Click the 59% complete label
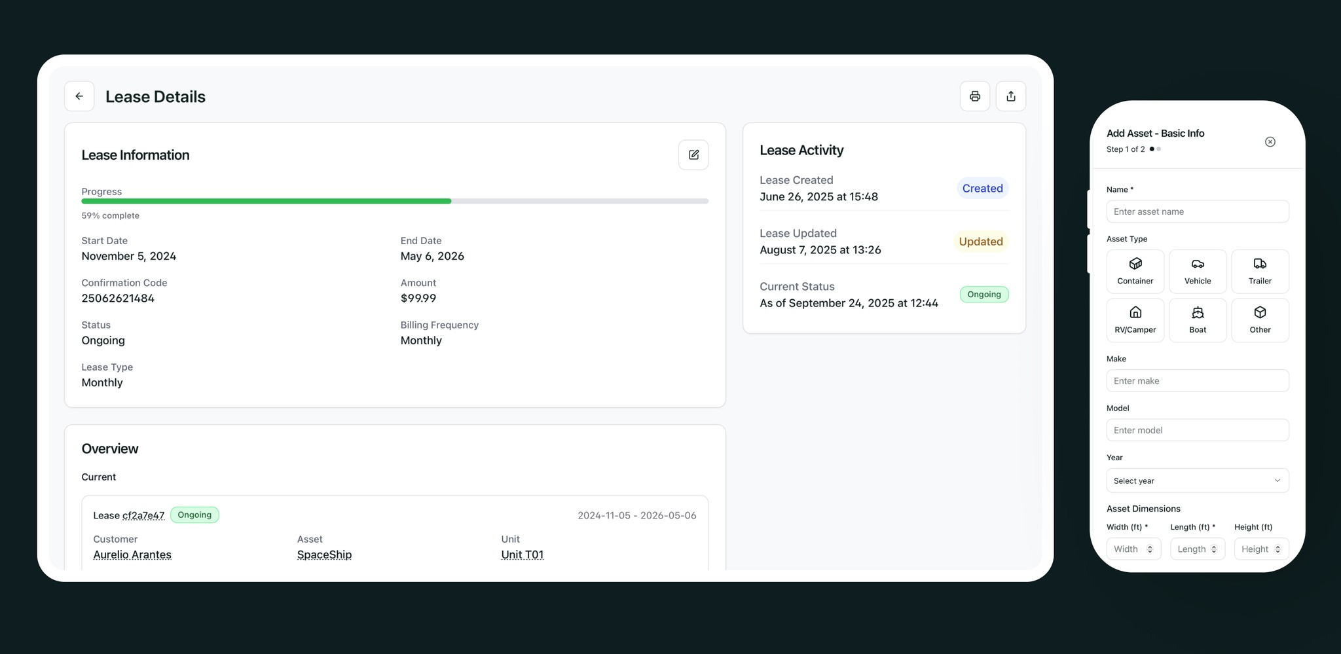Screen dimensions: 1341x654 coord(110,215)
